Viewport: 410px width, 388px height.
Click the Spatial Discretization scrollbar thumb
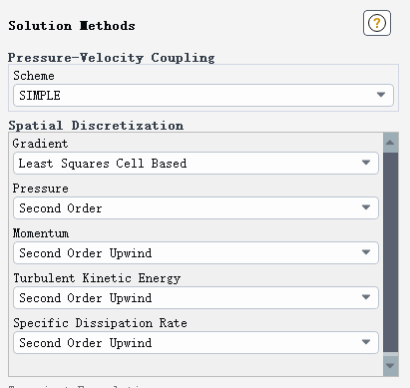390,252
